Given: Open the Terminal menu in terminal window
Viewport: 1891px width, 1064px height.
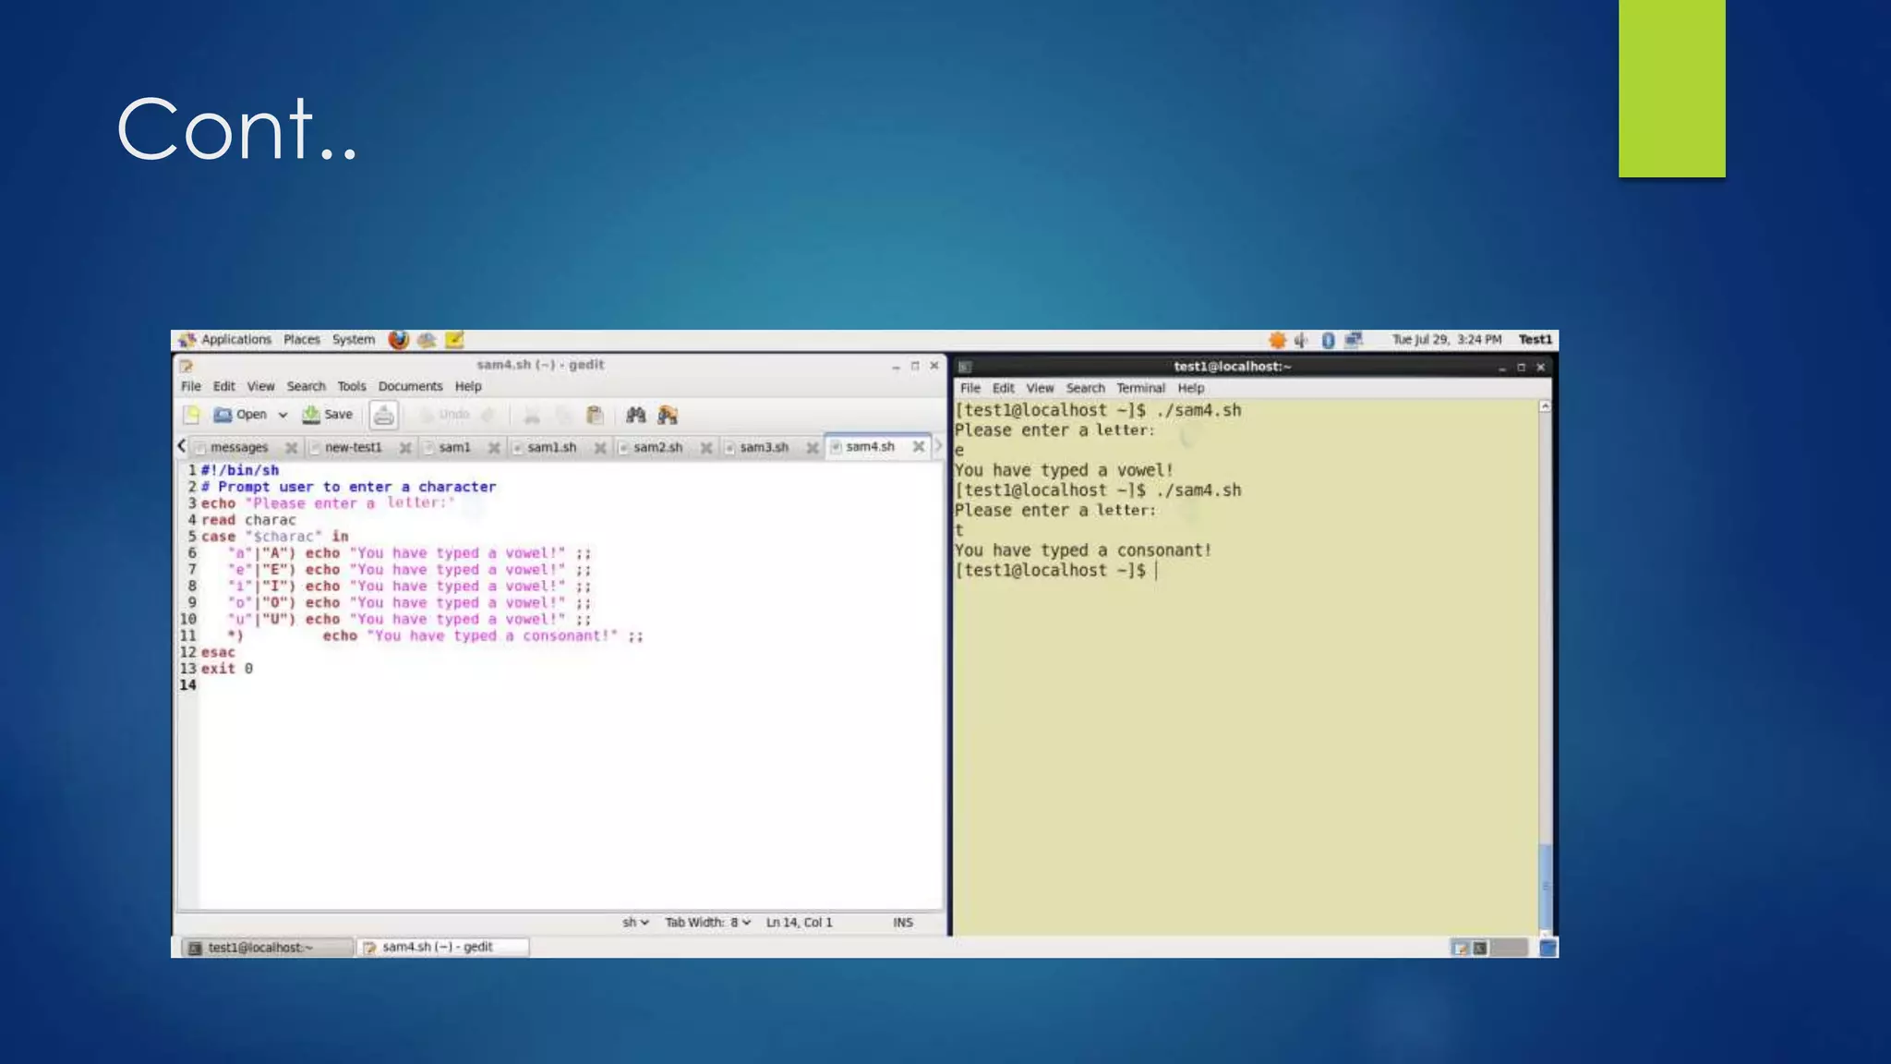Looking at the screenshot, I should point(1140,388).
